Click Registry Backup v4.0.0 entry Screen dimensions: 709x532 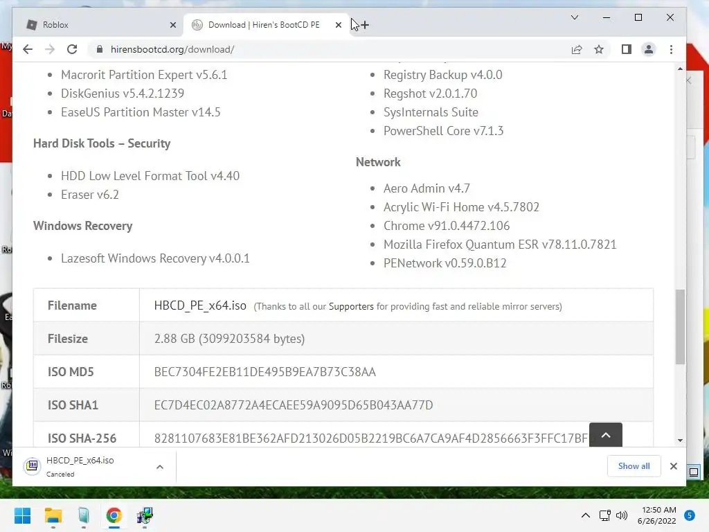tap(442, 75)
